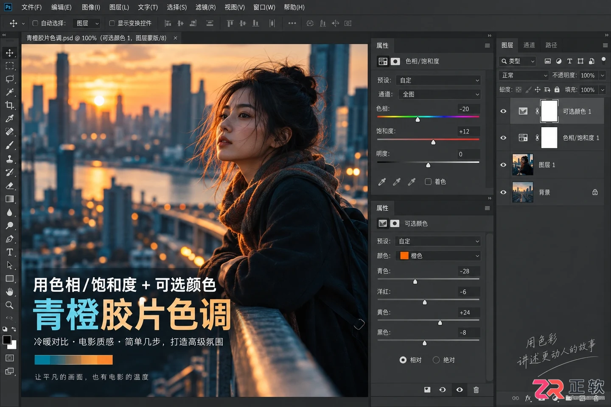611x407 pixels.
Task: Select the Eraser tool
Action: [x=9, y=186]
